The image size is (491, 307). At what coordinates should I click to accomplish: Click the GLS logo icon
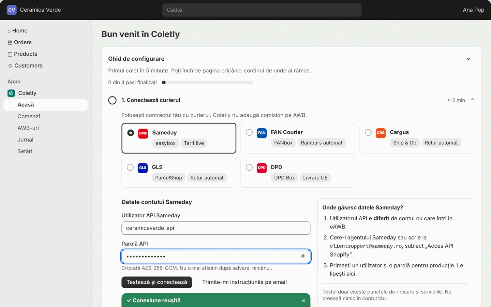143,168
